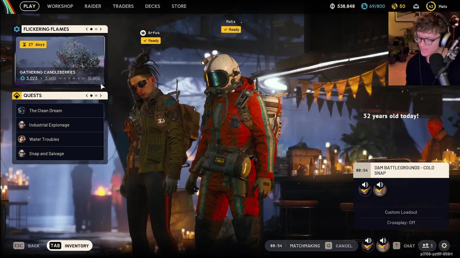Click the Quests diamond emblem icon
This screenshot has height=258, width=460.
point(17,95)
